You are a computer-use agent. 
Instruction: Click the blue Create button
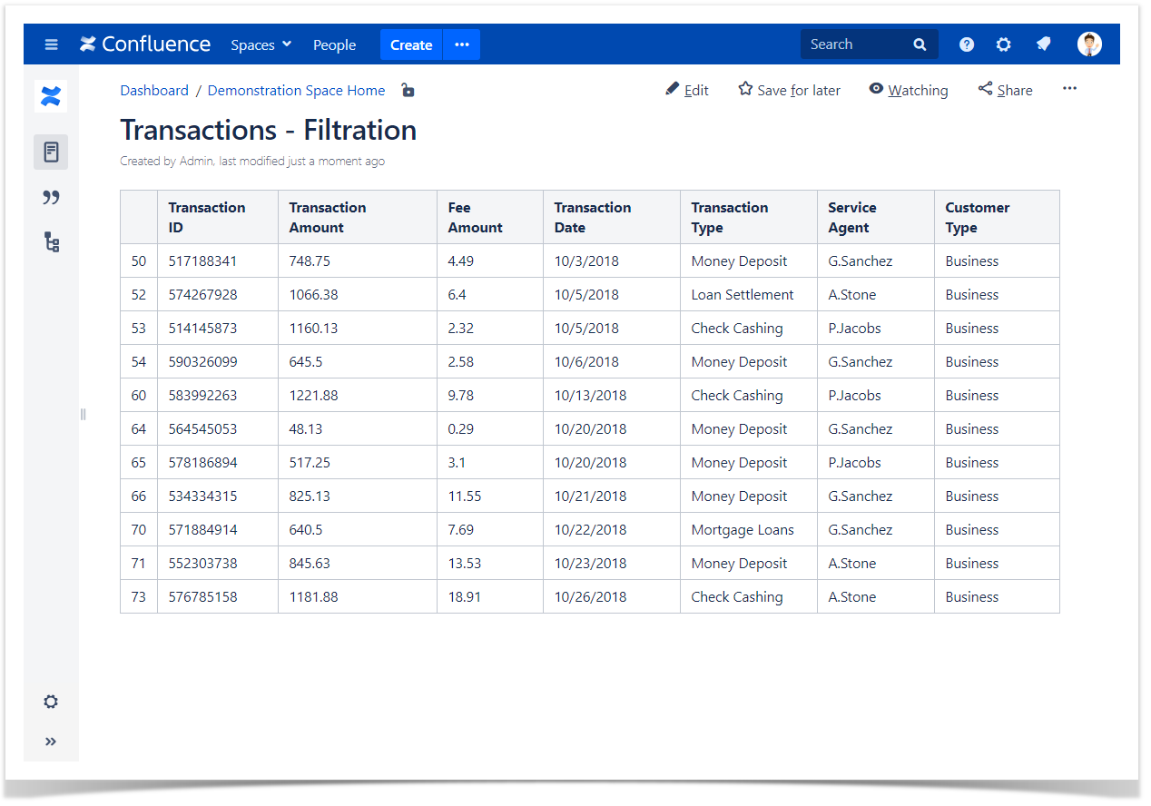[x=411, y=44]
